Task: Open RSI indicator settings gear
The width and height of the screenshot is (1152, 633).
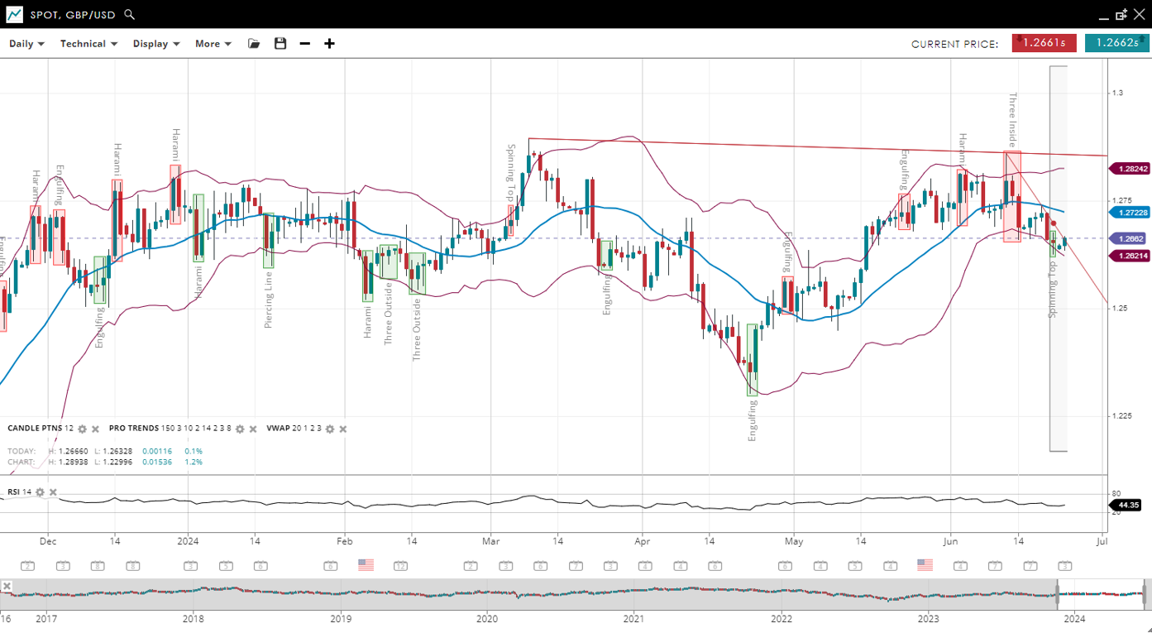Action: point(40,492)
